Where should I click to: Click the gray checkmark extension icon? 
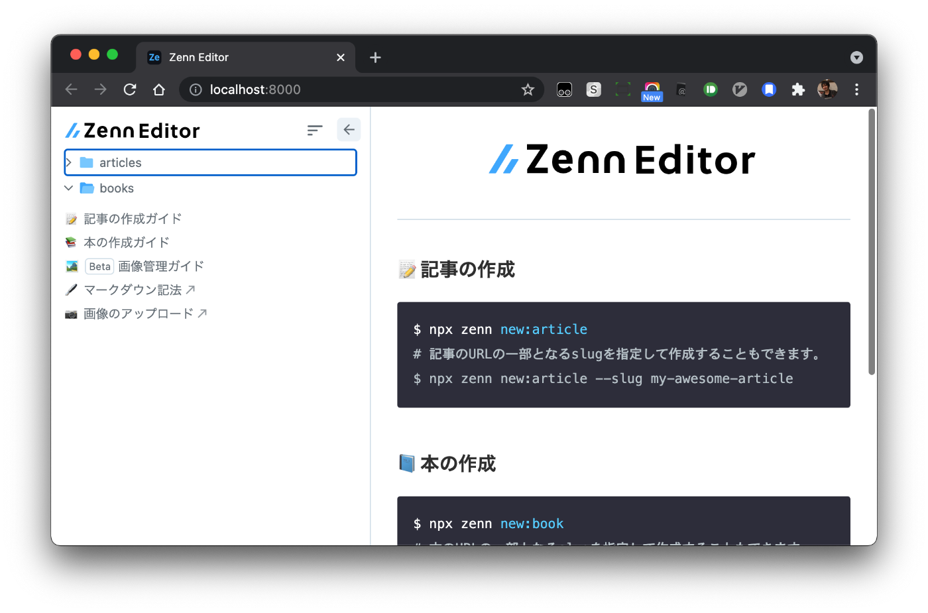click(x=740, y=89)
